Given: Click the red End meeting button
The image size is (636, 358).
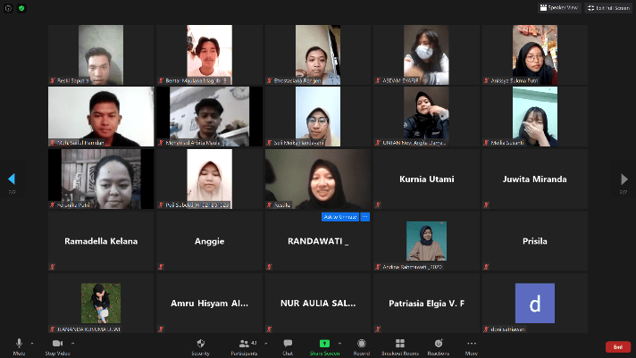Looking at the screenshot, I should pos(617,346).
